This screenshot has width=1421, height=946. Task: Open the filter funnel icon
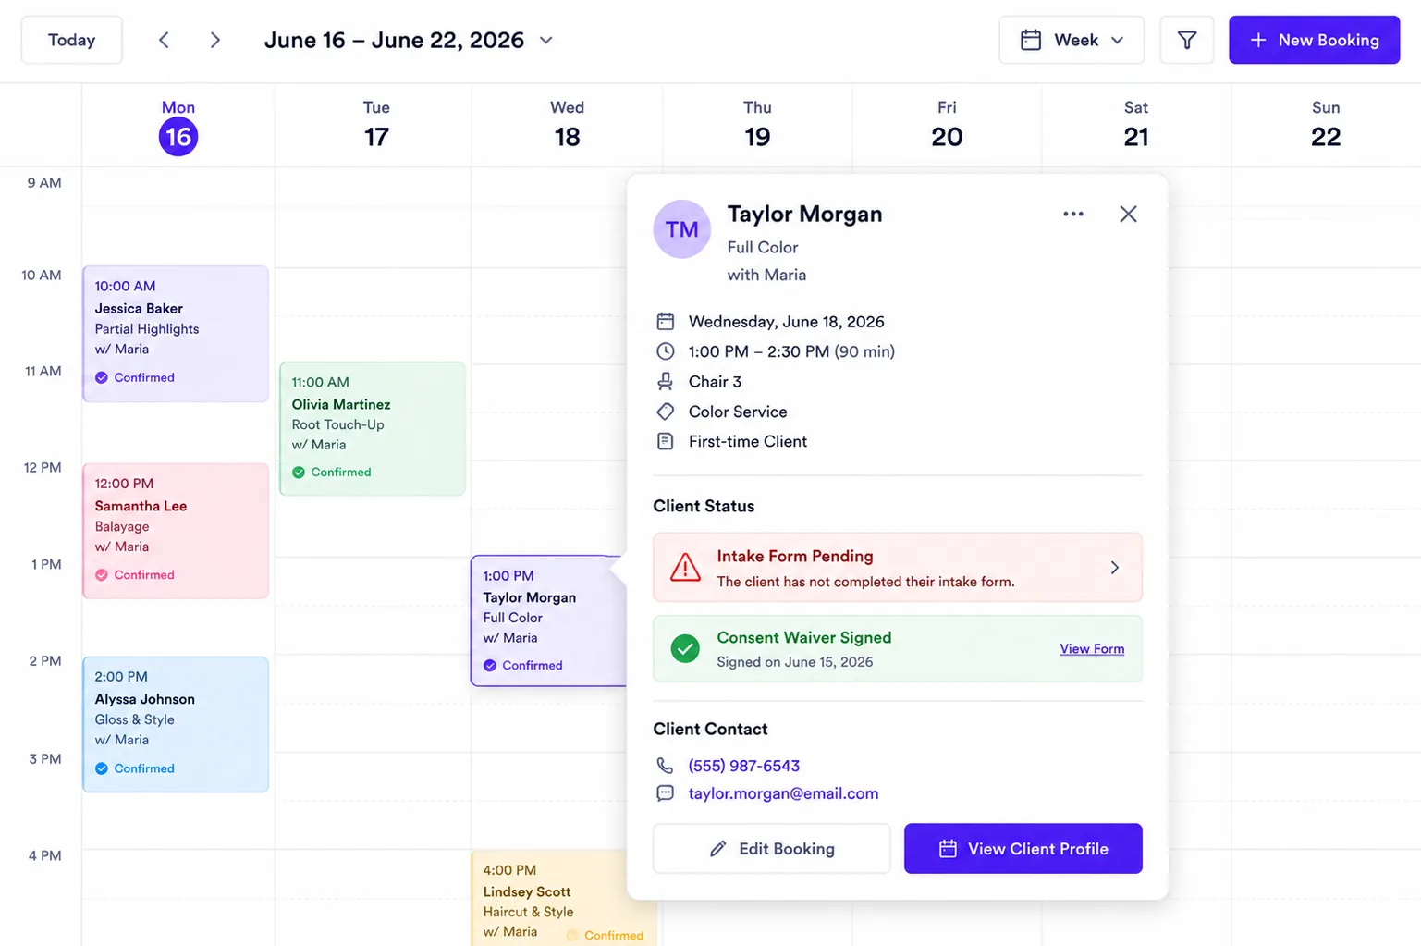(1186, 40)
